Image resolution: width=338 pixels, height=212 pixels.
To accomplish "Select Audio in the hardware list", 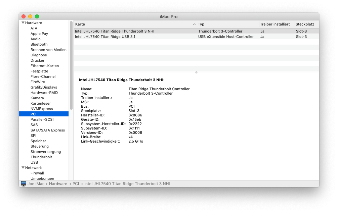I will (36, 39).
